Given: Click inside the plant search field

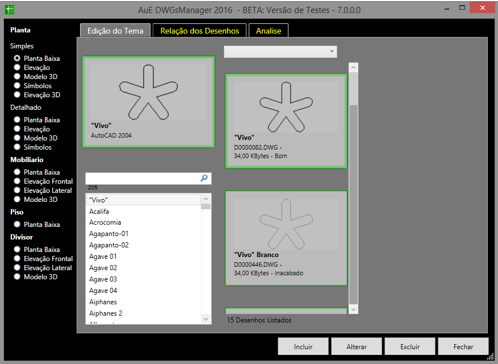Looking at the screenshot, I should [142, 179].
